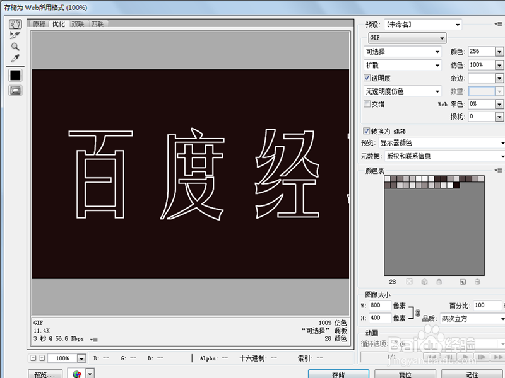The height and width of the screenshot is (378, 505).
Task: Switch to the 原稿 tab
Action: pos(39,24)
